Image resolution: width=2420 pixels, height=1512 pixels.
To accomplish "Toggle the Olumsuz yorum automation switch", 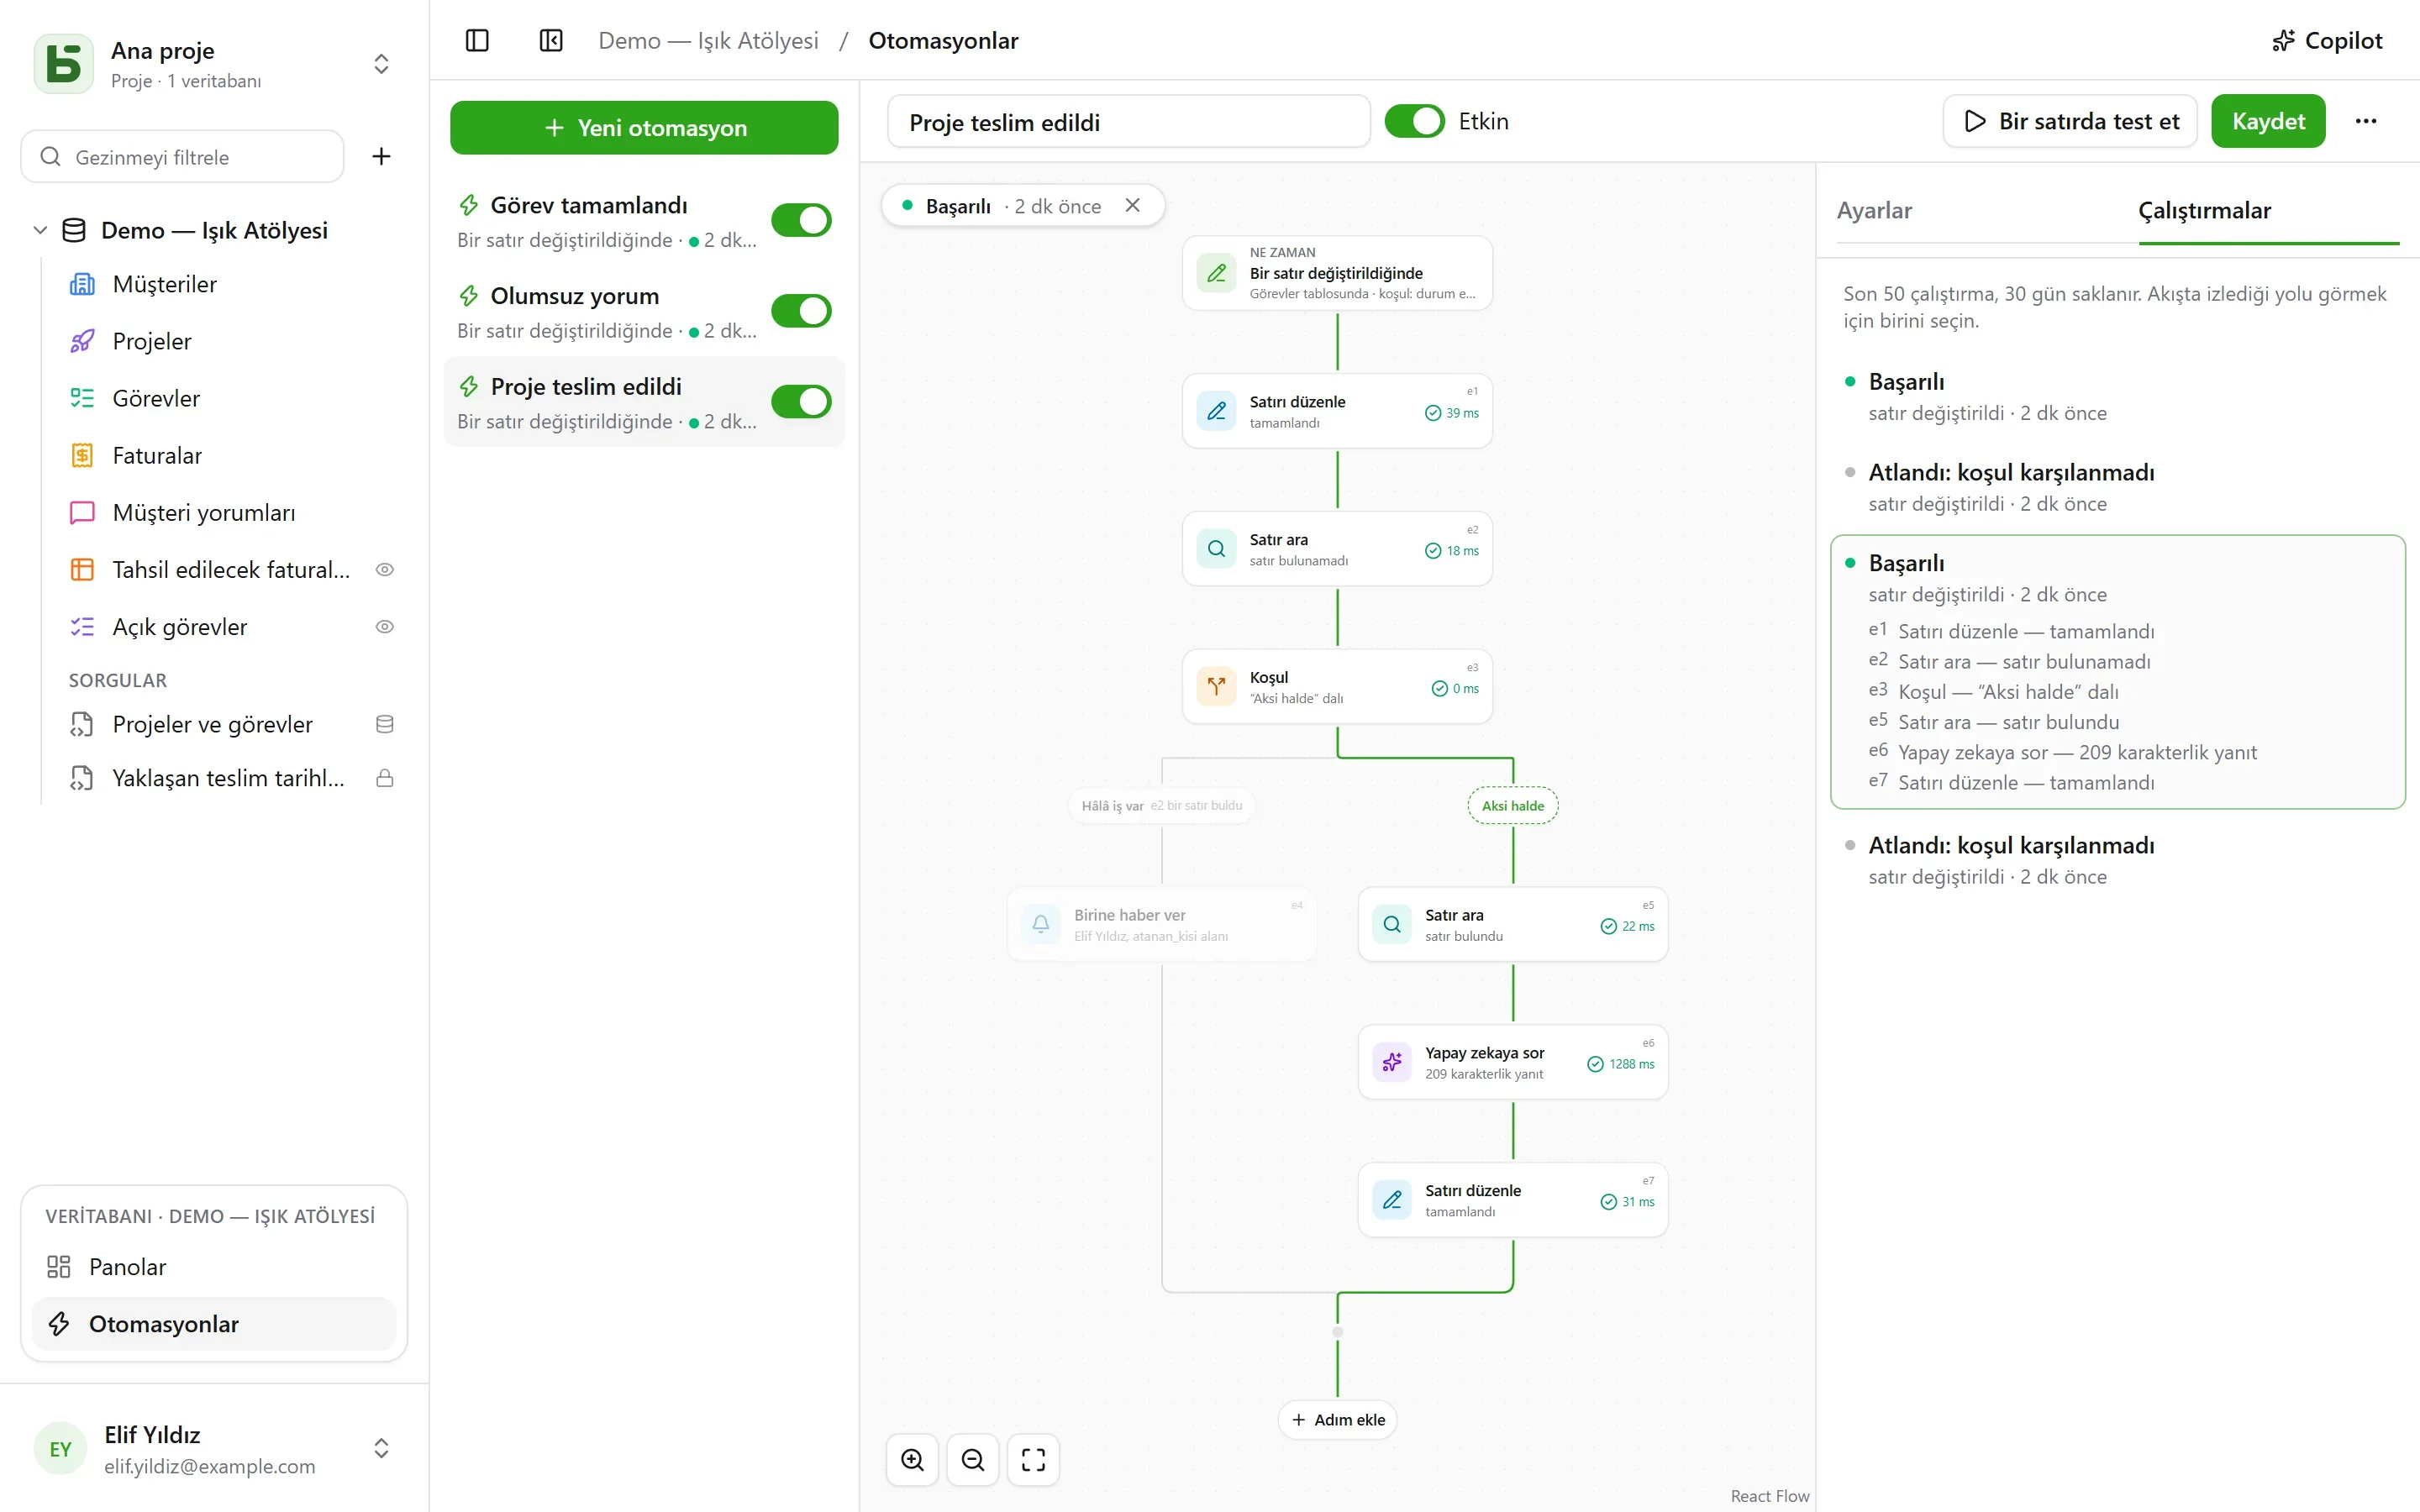I will (801, 311).
